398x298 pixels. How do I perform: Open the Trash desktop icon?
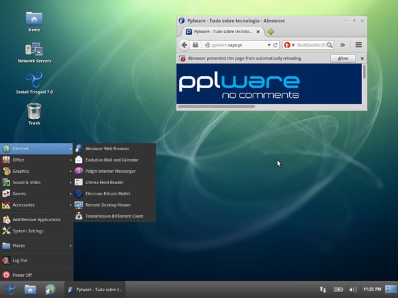(34, 114)
